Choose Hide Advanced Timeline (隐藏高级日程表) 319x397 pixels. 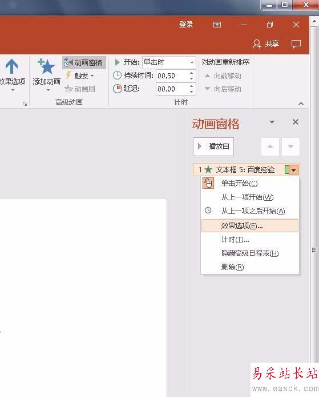click(249, 253)
